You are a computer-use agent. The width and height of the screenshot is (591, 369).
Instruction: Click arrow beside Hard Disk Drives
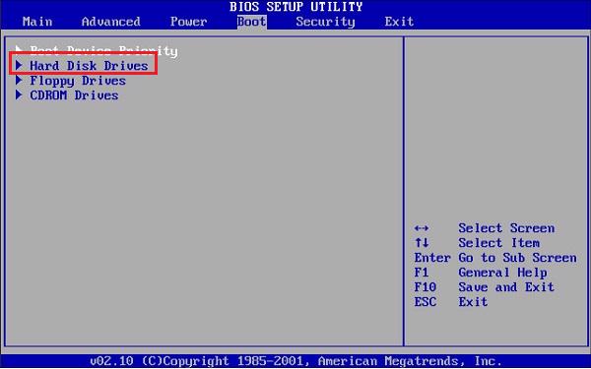19,66
